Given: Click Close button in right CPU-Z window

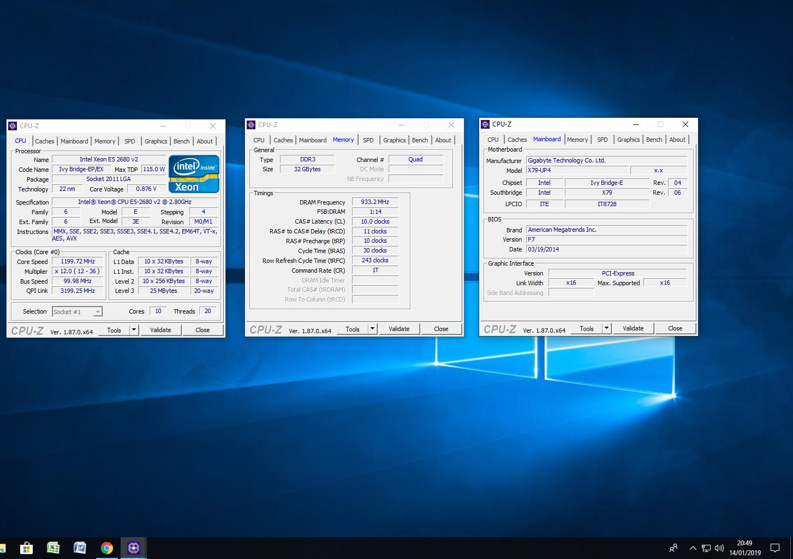Looking at the screenshot, I should click(x=676, y=328).
